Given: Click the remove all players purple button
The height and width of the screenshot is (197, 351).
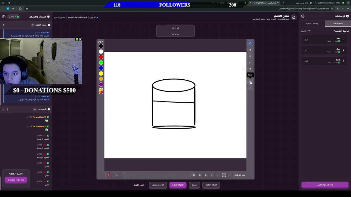Looking at the screenshot, I should click(325, 185).
